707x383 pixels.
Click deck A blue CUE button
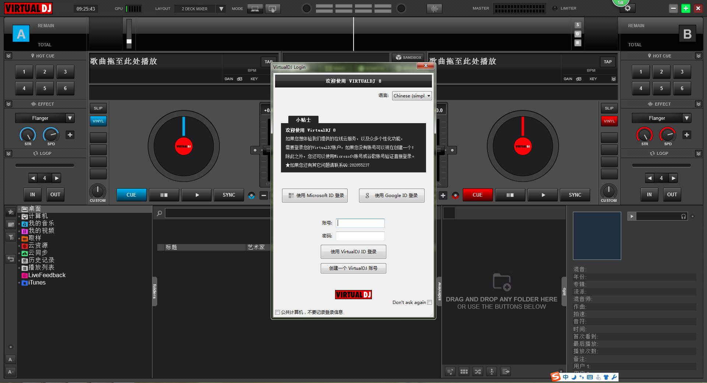click(x=131, y=195)
